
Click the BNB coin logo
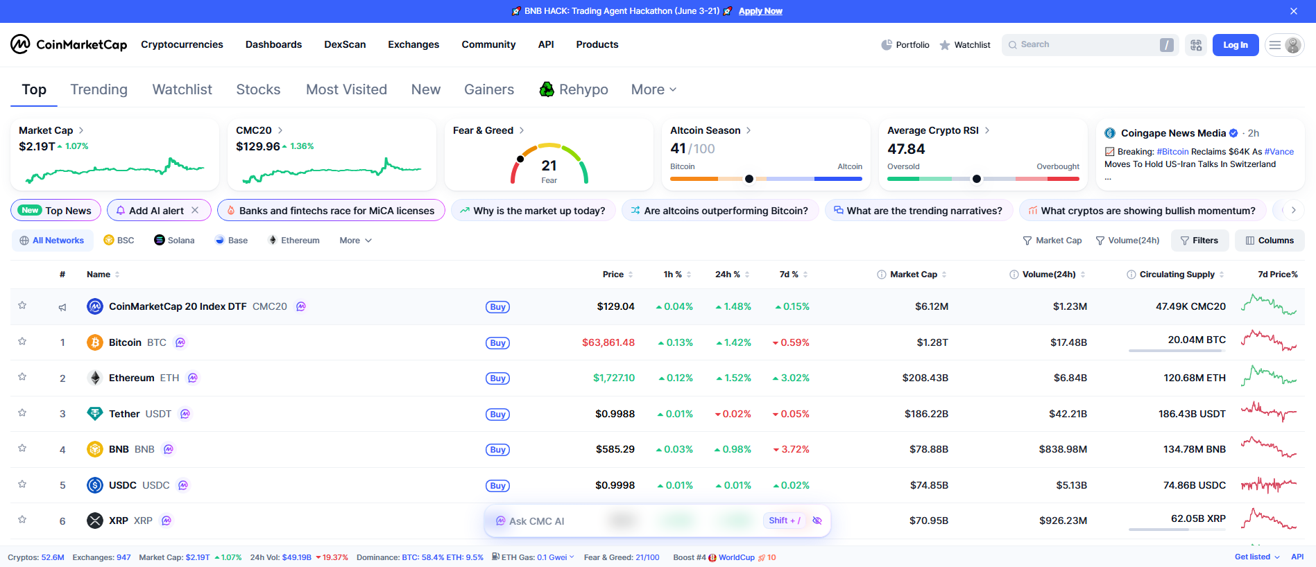click(x=95, y=449)
